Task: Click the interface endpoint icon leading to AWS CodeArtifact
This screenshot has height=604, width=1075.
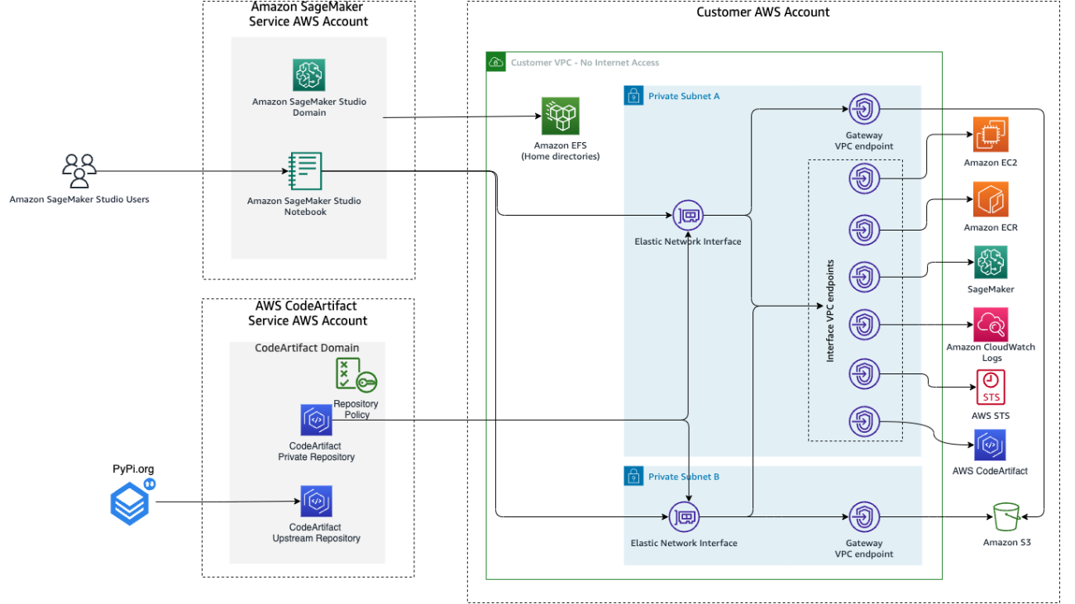Action: click(864, 421)
